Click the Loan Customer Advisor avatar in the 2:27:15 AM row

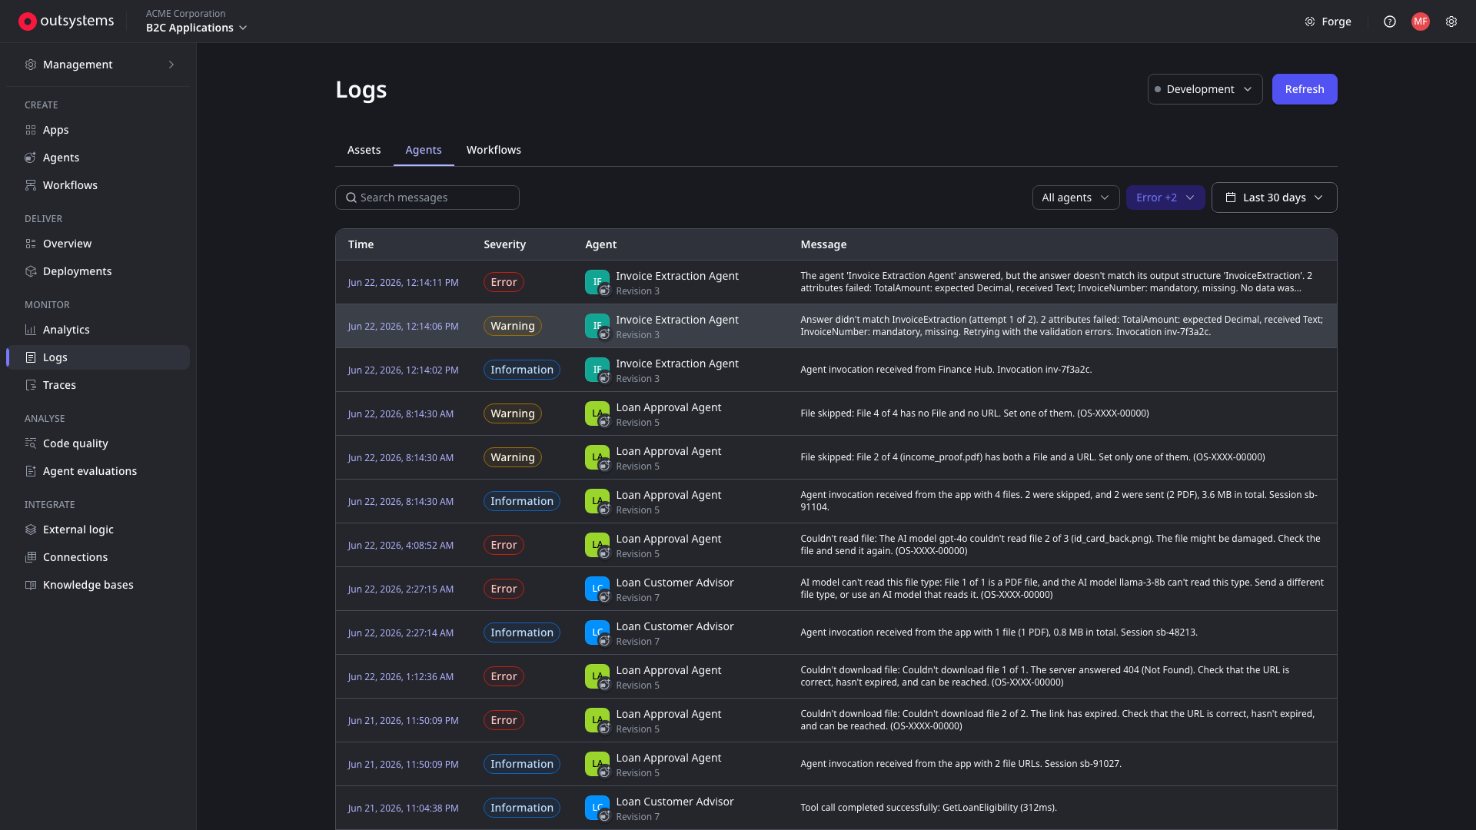point(597,589)
